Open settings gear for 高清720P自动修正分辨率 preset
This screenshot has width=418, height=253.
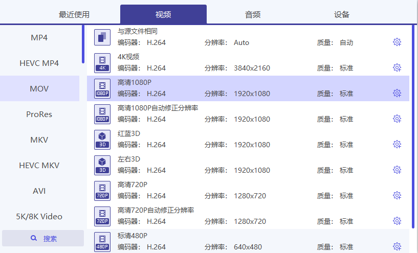coord(397,221)
